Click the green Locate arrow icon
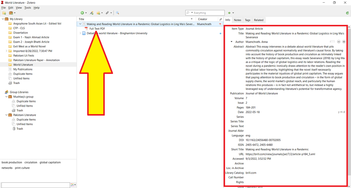 [231, 13]
